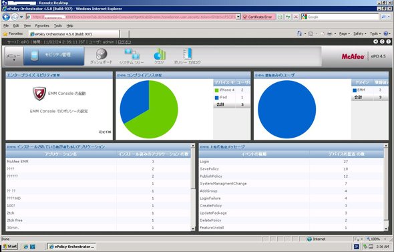The height and width of the screenshot is (252, 394).
Task: Click the ログオフ logoff link
Action: pos(125,42)
